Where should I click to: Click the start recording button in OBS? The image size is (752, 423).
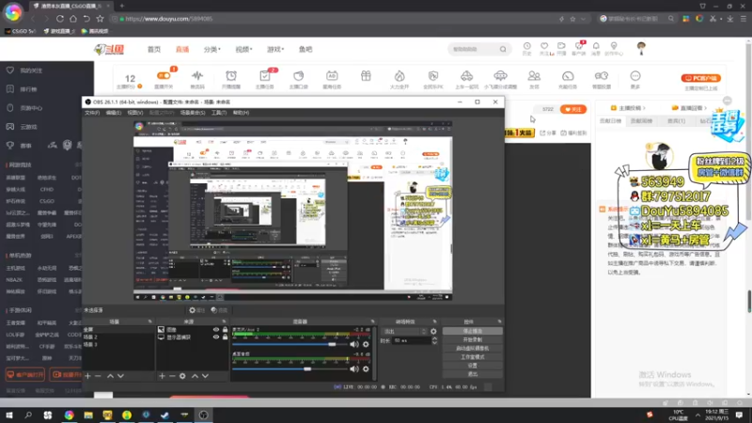click(473, 339)
